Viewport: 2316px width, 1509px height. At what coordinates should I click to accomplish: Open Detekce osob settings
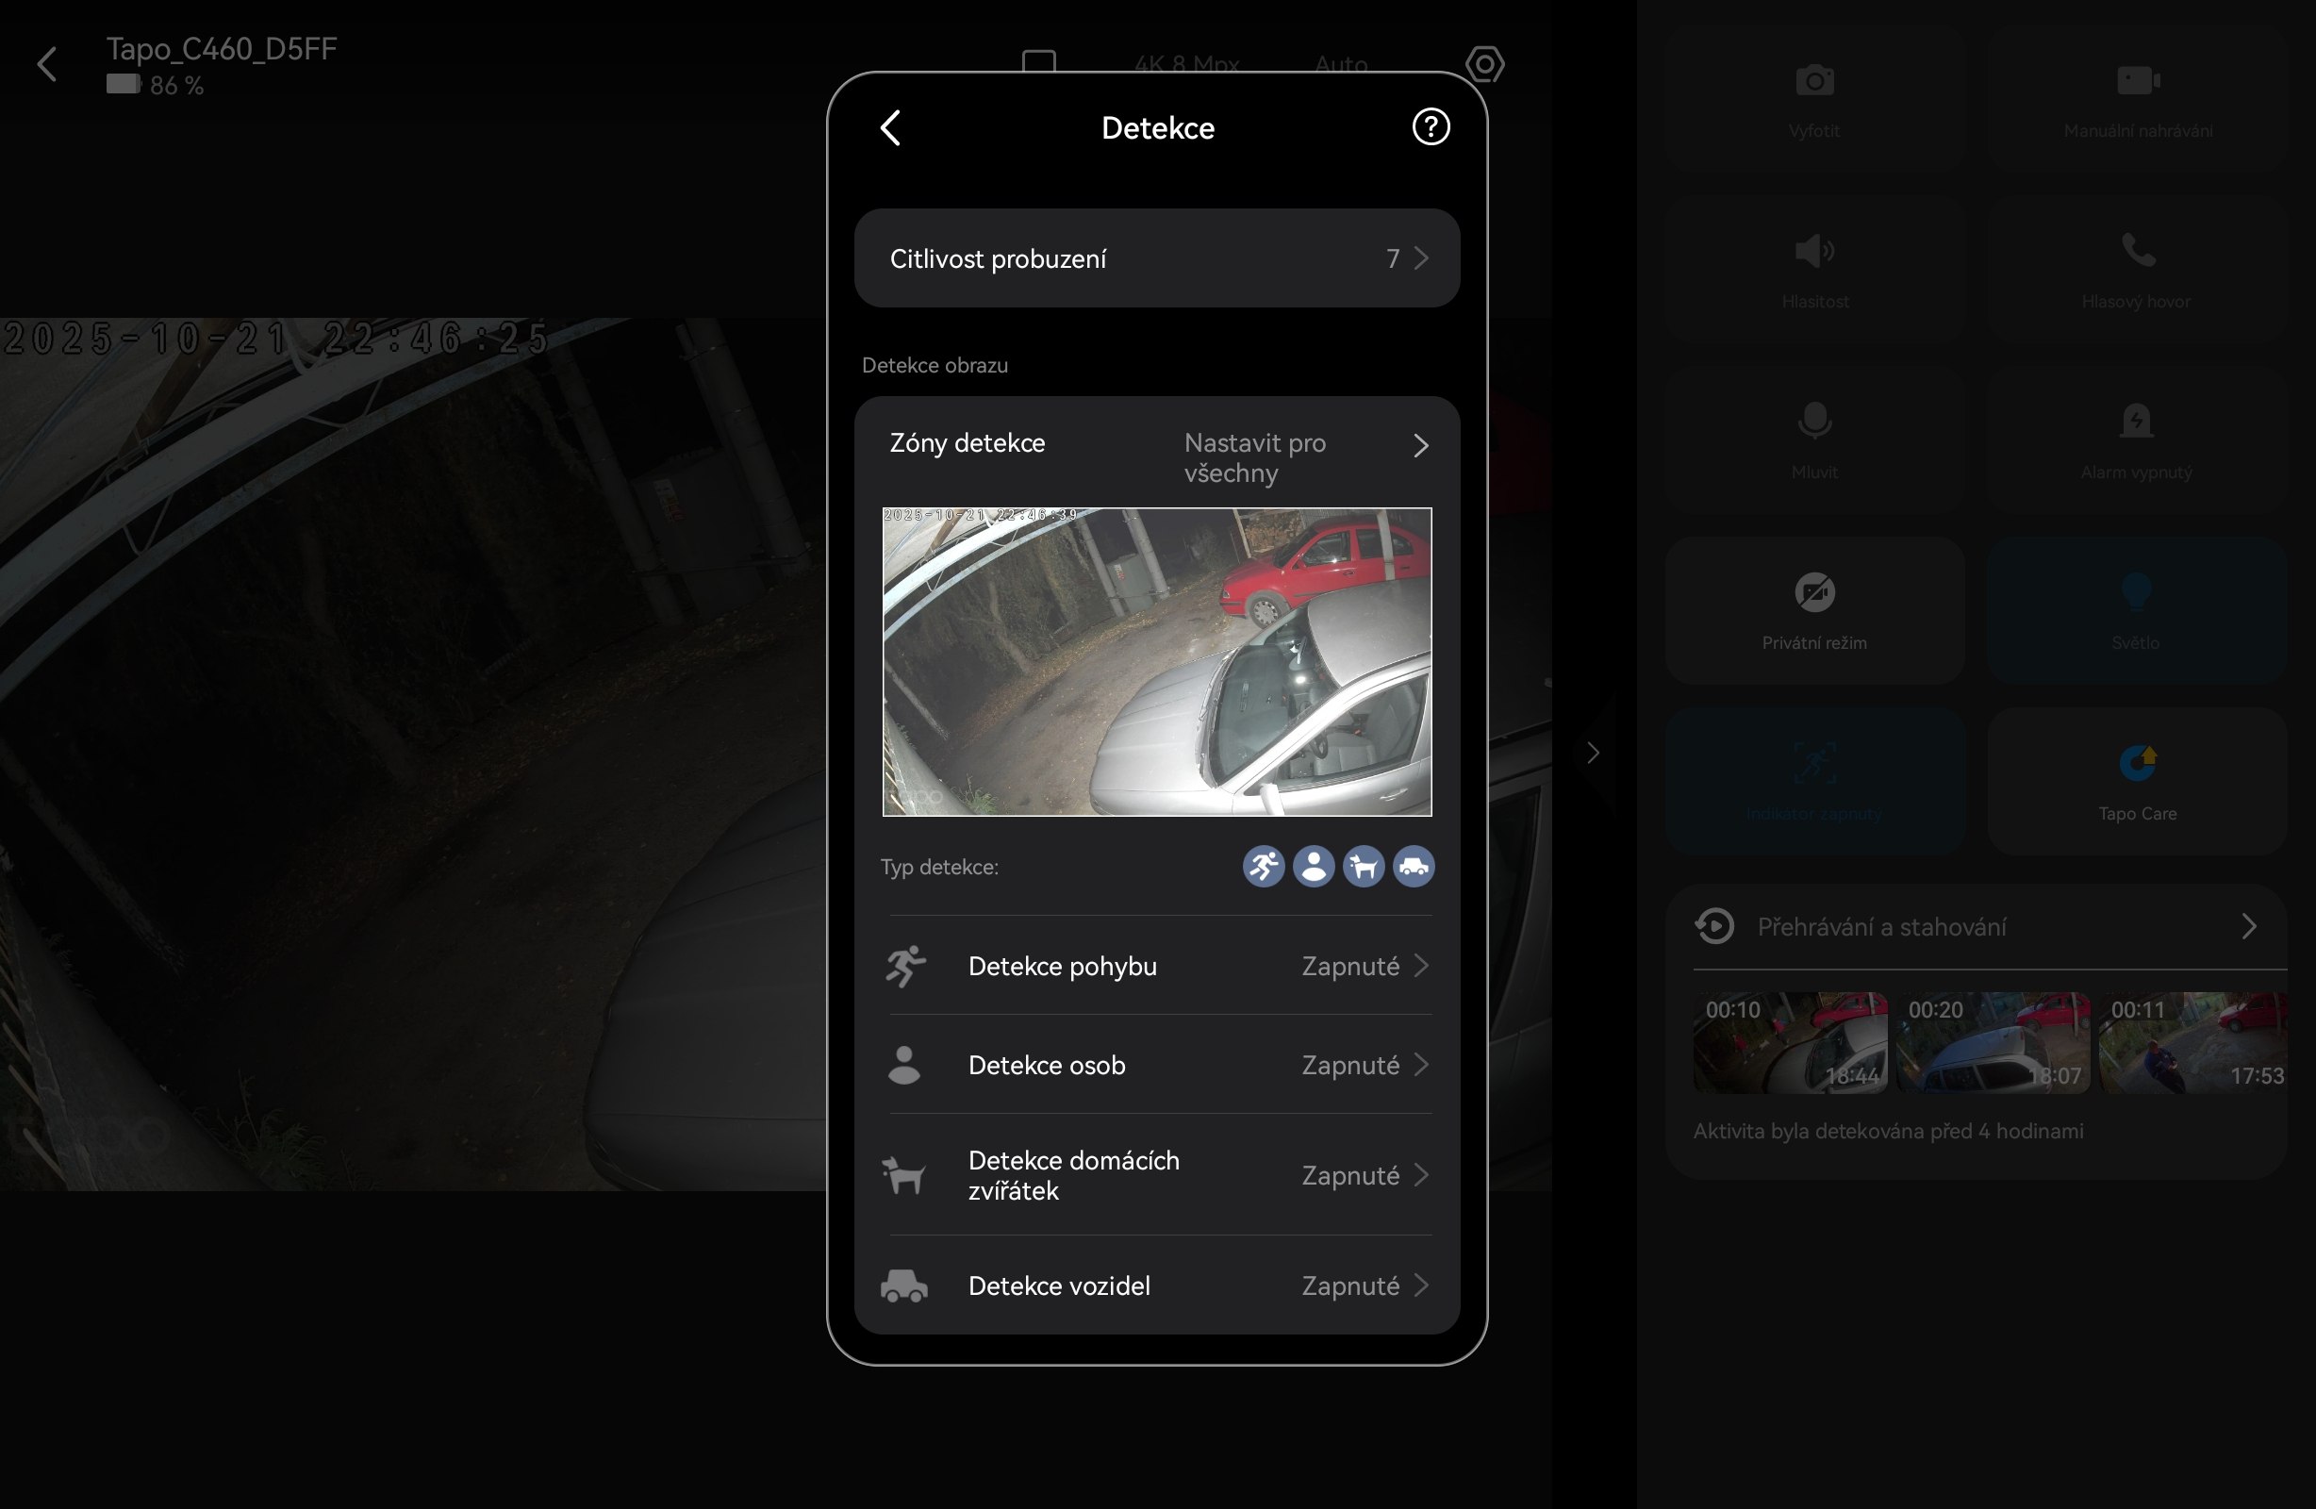[x=1156, y=1065]
